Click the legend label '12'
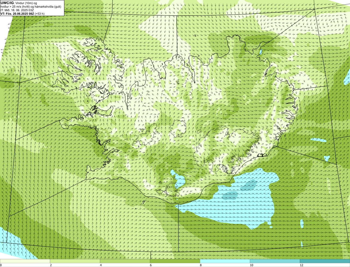 301,265
